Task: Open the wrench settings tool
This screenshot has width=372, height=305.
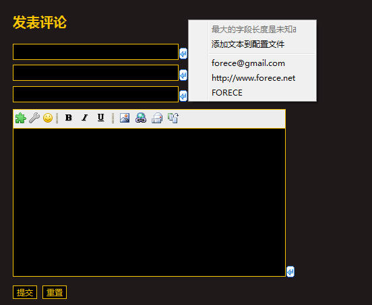Action: (x=34, y=118)
